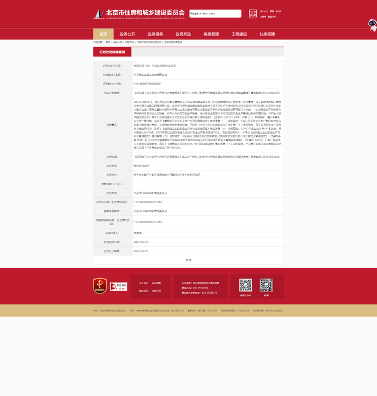
Task: Click the search magnifier icon
Action: click(238, 13)
